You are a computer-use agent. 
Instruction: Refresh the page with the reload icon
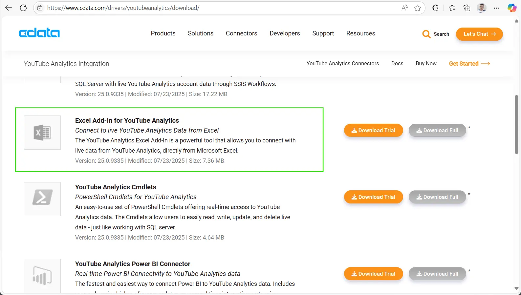click(23, 8)
